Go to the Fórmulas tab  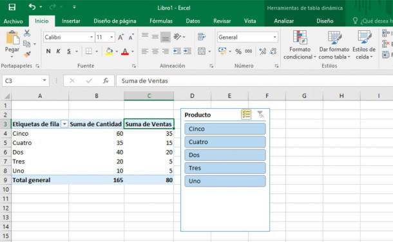tap(161, 21)
